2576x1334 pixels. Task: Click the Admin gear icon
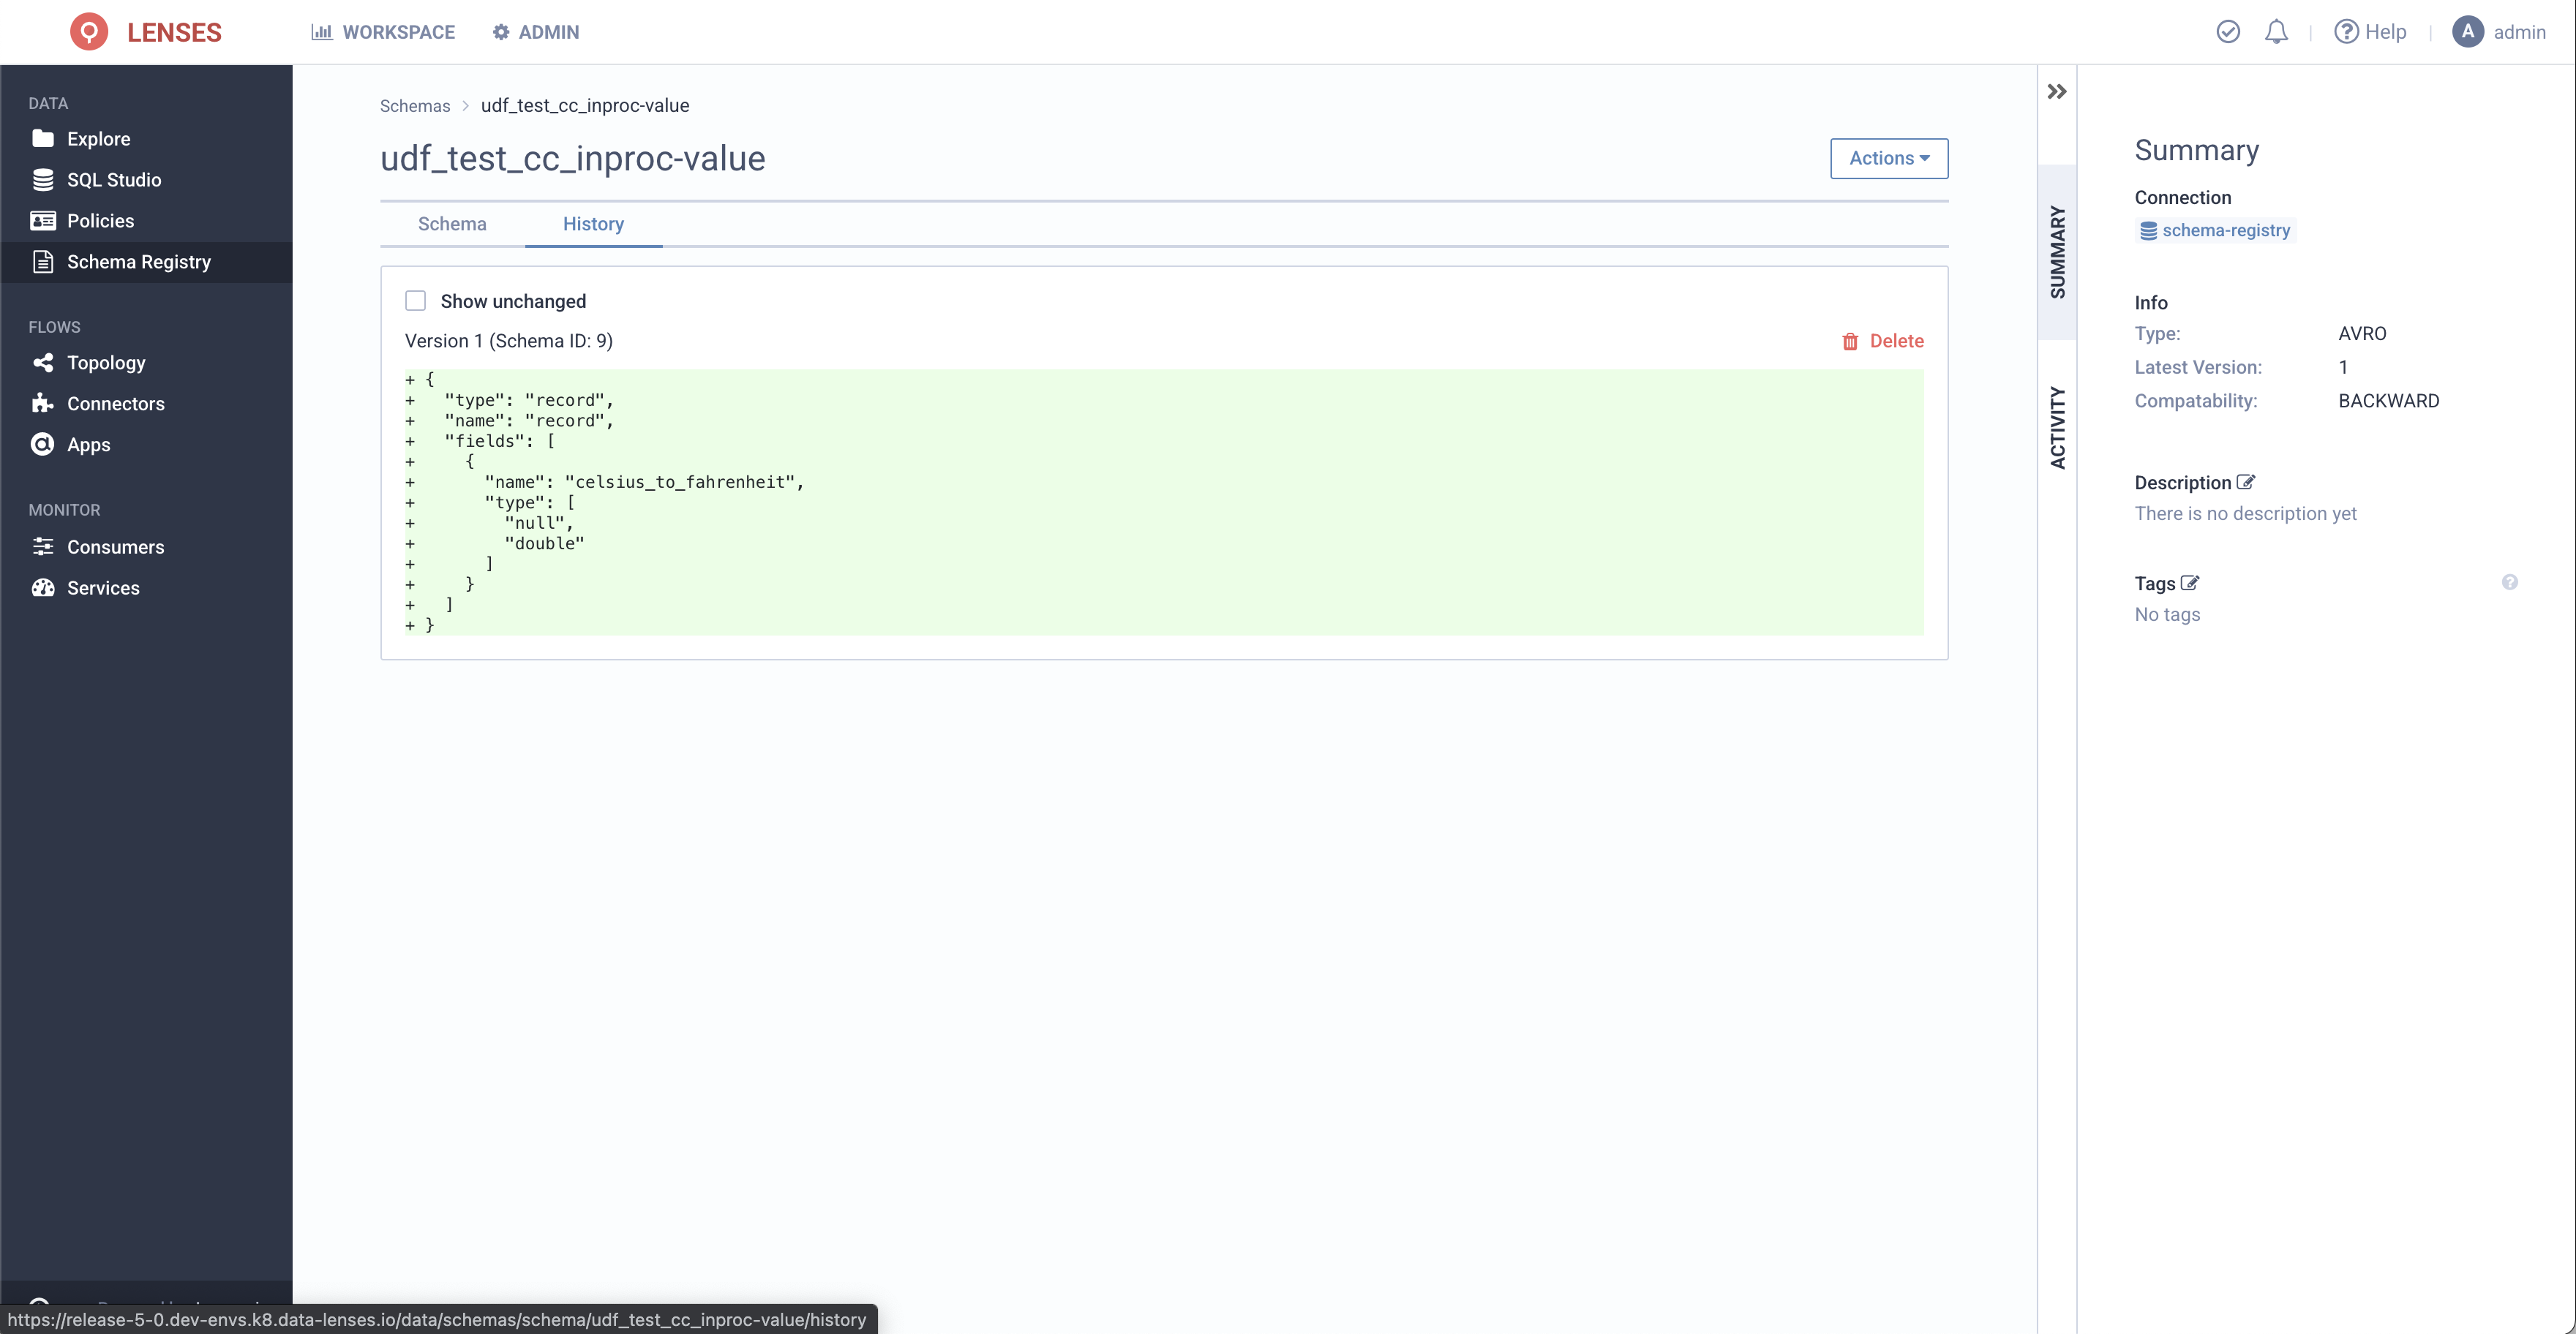[x=501, y=32]
